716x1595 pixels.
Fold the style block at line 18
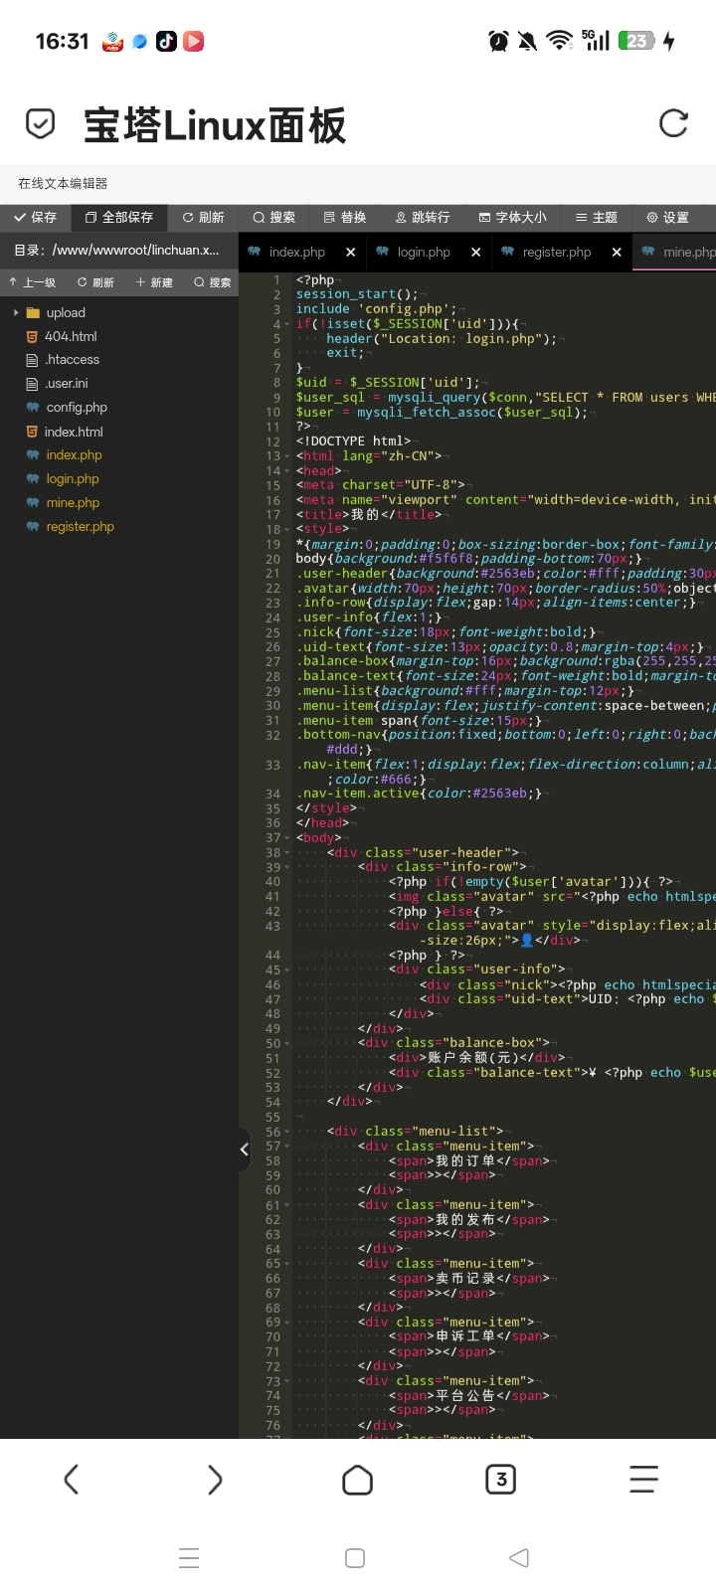(287, 529)
